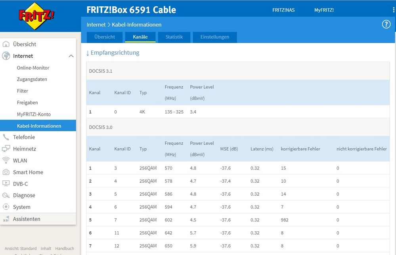The width and height of the screenshot is (396, 255).
Task: Open DVB-C menu entry
Action: coord(21,184)
